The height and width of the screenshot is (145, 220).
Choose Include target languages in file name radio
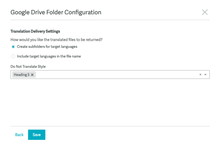pyautogui.click(x=13, y=56)
